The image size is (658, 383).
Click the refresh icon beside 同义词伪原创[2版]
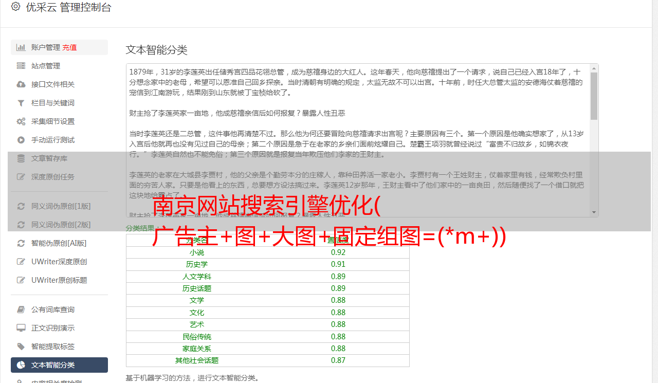pos(21,225)
